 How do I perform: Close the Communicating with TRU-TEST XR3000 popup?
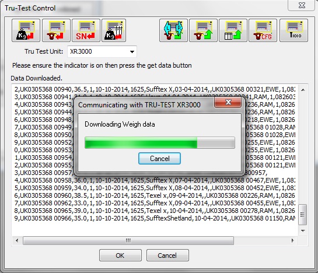pyautogui.click(x=228, y=102)
